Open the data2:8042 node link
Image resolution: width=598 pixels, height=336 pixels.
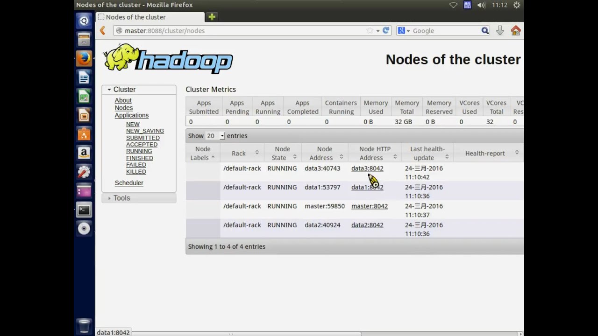[367, 225]
